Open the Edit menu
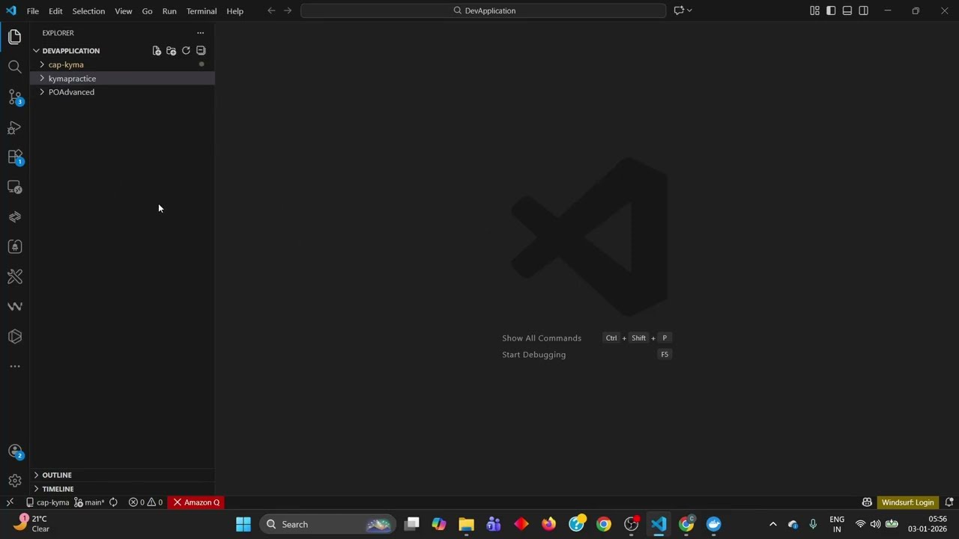This screenshot has width=959, height=539. [55, 11]
